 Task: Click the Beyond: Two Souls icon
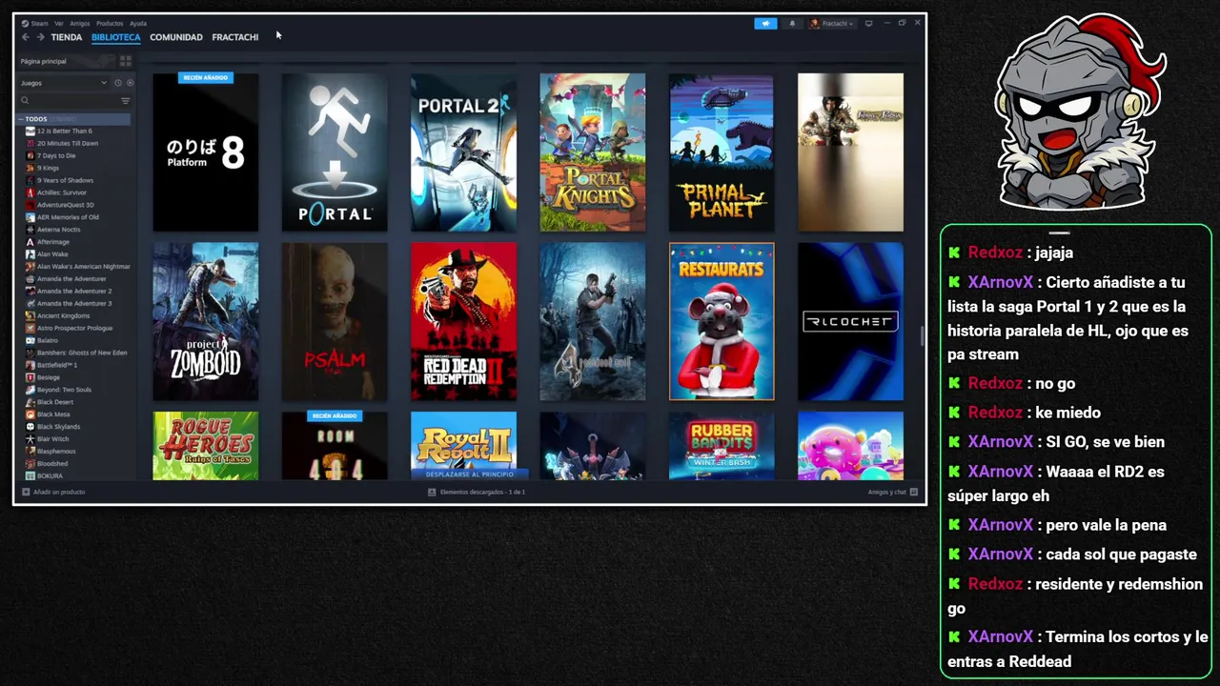pos(30,390)
